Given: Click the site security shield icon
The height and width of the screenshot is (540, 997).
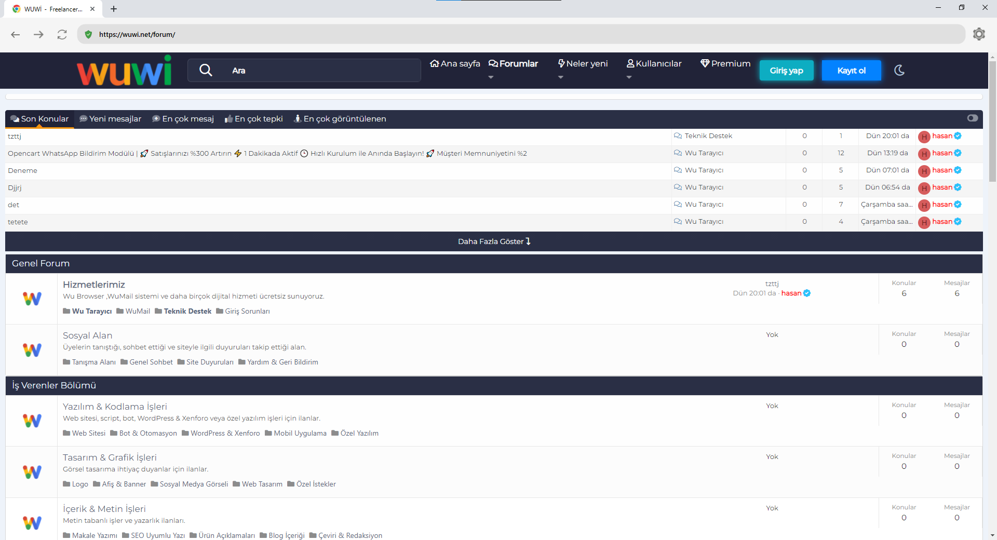Looking at the screenshot, I should click(x=88, y=34).
